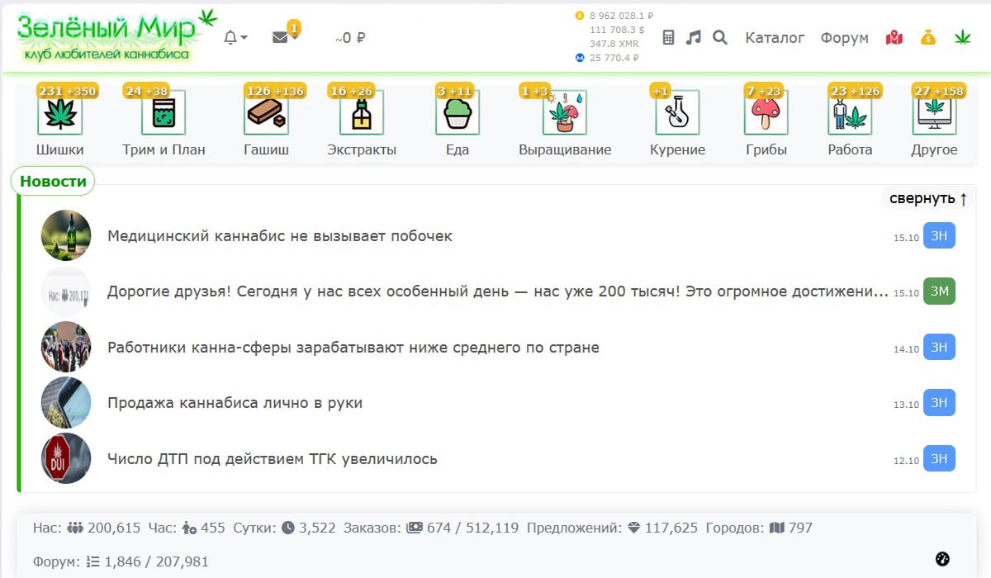Viewport: 991px width, 578px height.
Task: Click the round gauge icon at bottom right
Action: click(x=943, y=558)
